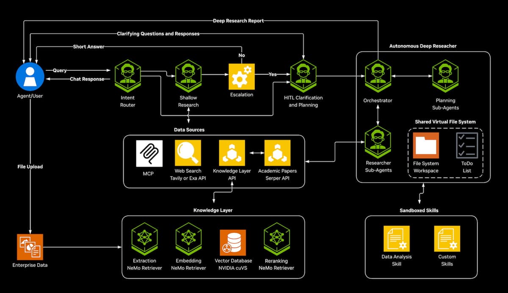508x293 pixels.
Task: Click the ToDo List checklist icon
Action: [467, 146]
